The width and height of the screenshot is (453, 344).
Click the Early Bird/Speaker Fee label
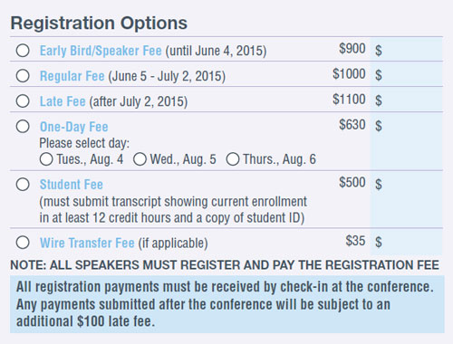coord(101,51)
